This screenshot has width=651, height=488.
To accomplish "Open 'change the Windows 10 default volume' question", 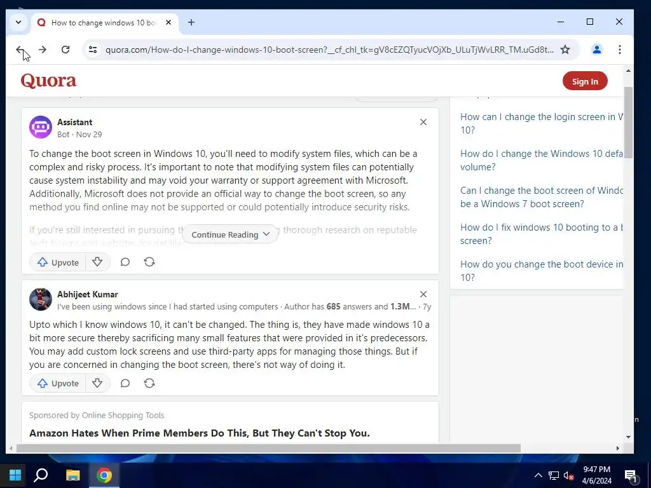I will [x=542, y=160].
